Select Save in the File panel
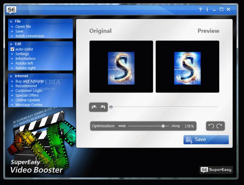The width and height of the screenshot is (244, 185). click(19, 31)
